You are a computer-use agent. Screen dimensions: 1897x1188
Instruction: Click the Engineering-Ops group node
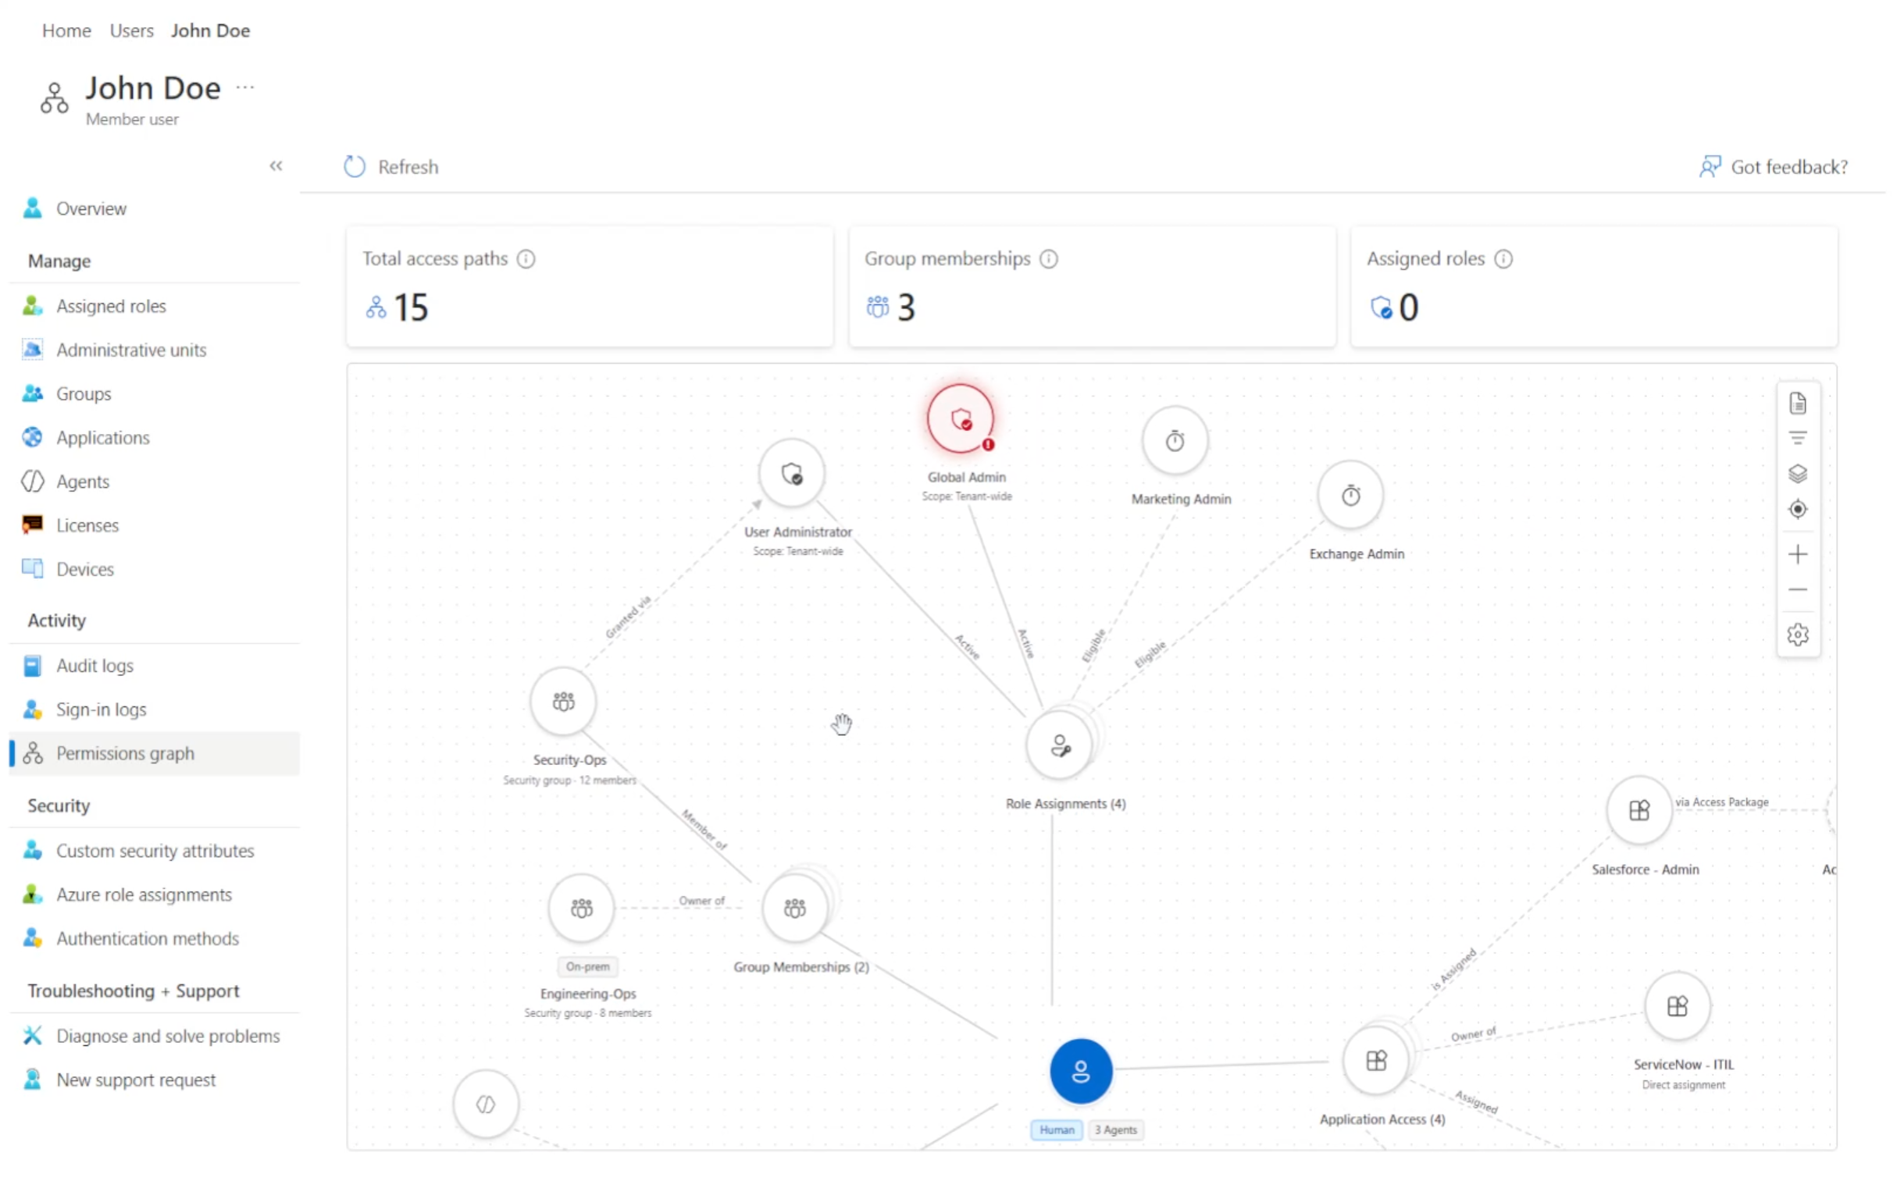[x=581, y=909]
